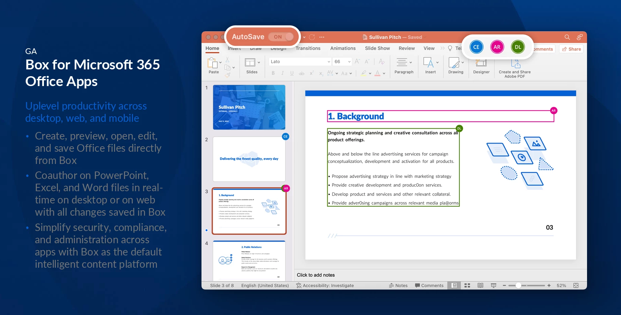This screenshot has height=315, width=621.
Task: Toggle Bold formatting
Action: tap(273, 73)
